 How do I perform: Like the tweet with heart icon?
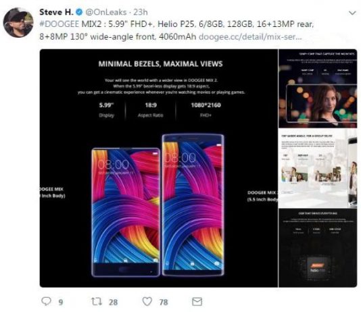pos(147,301)
